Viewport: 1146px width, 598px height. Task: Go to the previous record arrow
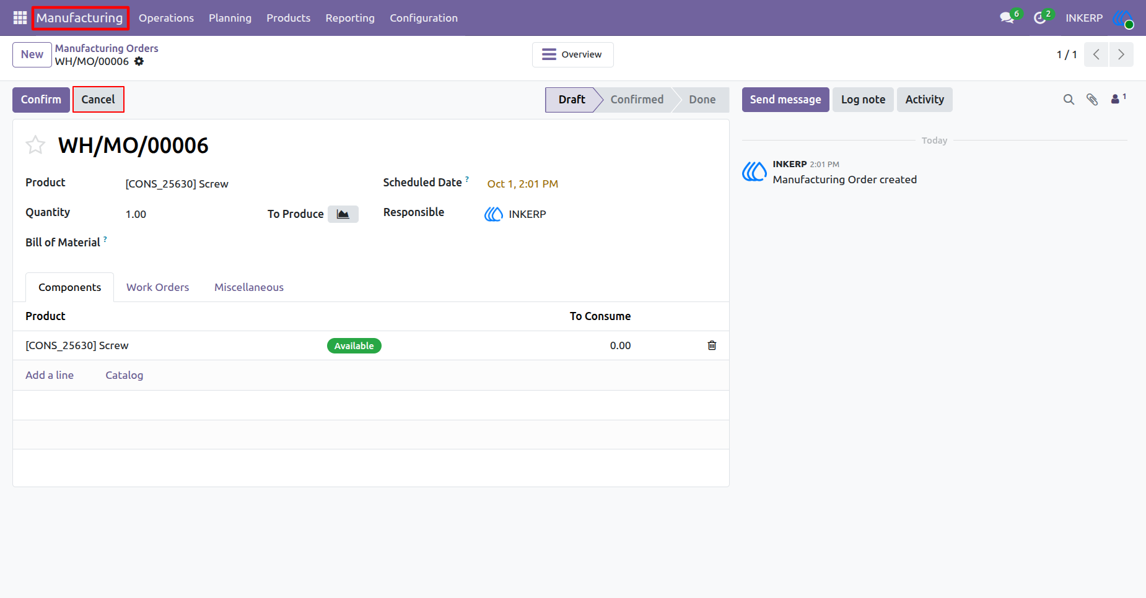1096,54
